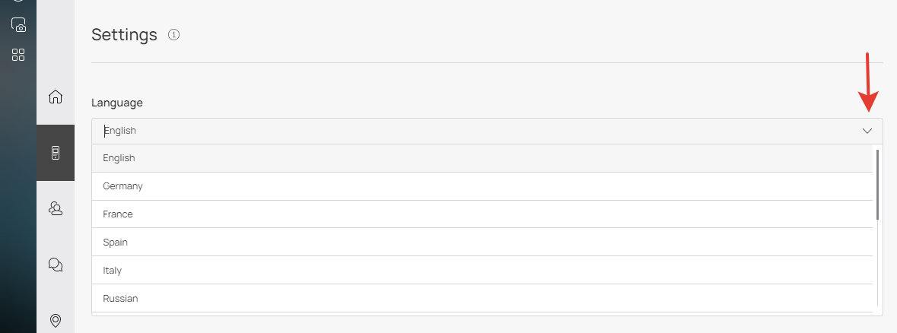This screenshot has width=897, height=333.
Task: Click the screenshot camera icon in far-left bar
Action: (x=18, y=25)
